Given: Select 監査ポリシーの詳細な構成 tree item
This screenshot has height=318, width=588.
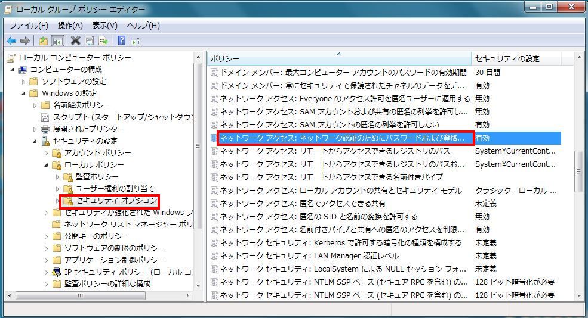Looking at the screenshot, I should click(107, 284).
